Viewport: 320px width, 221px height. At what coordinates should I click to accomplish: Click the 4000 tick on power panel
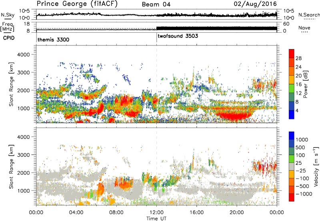(x=23, y=55)
